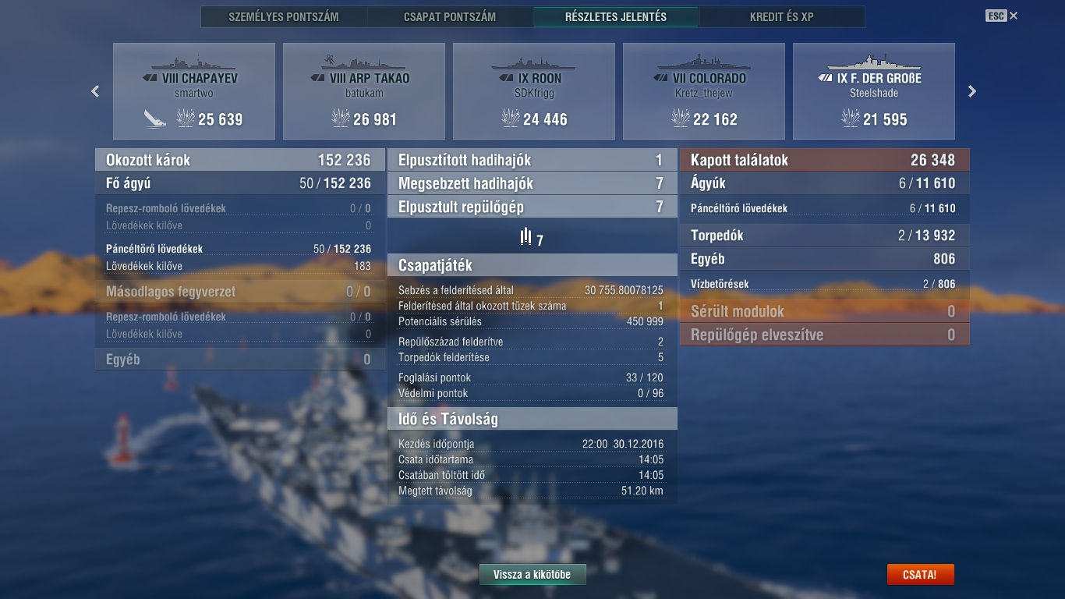
Task: Show previous players with left arrow
Action: click(x=95, y=91)
